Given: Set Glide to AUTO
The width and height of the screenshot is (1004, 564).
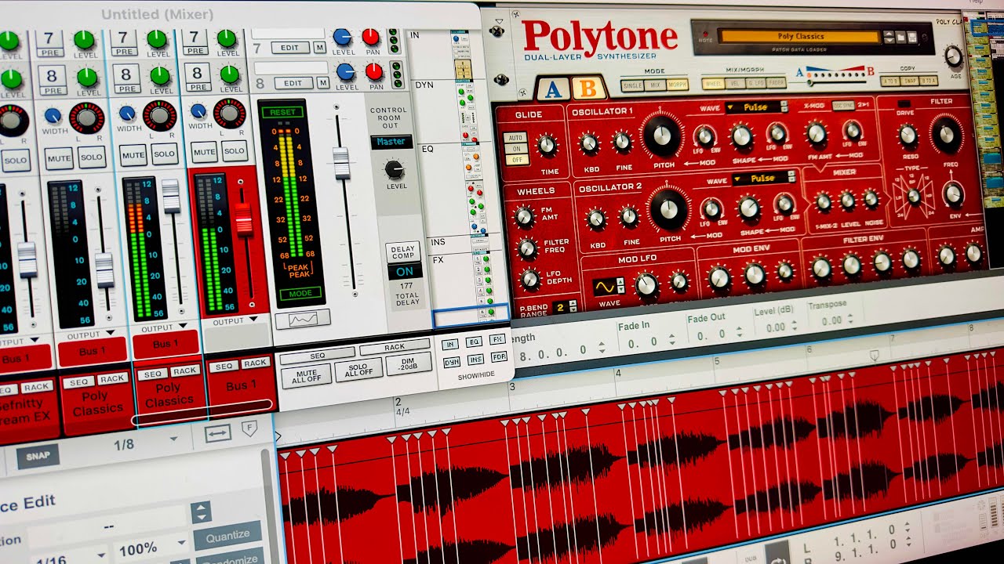Looking at the screenshot, I should (x=515, y=137).
